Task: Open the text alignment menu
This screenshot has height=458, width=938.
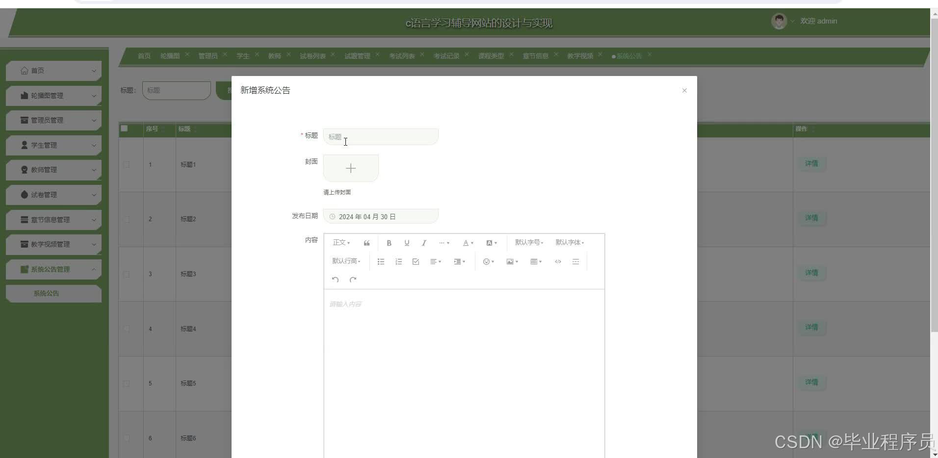Action: pos(436,261)
